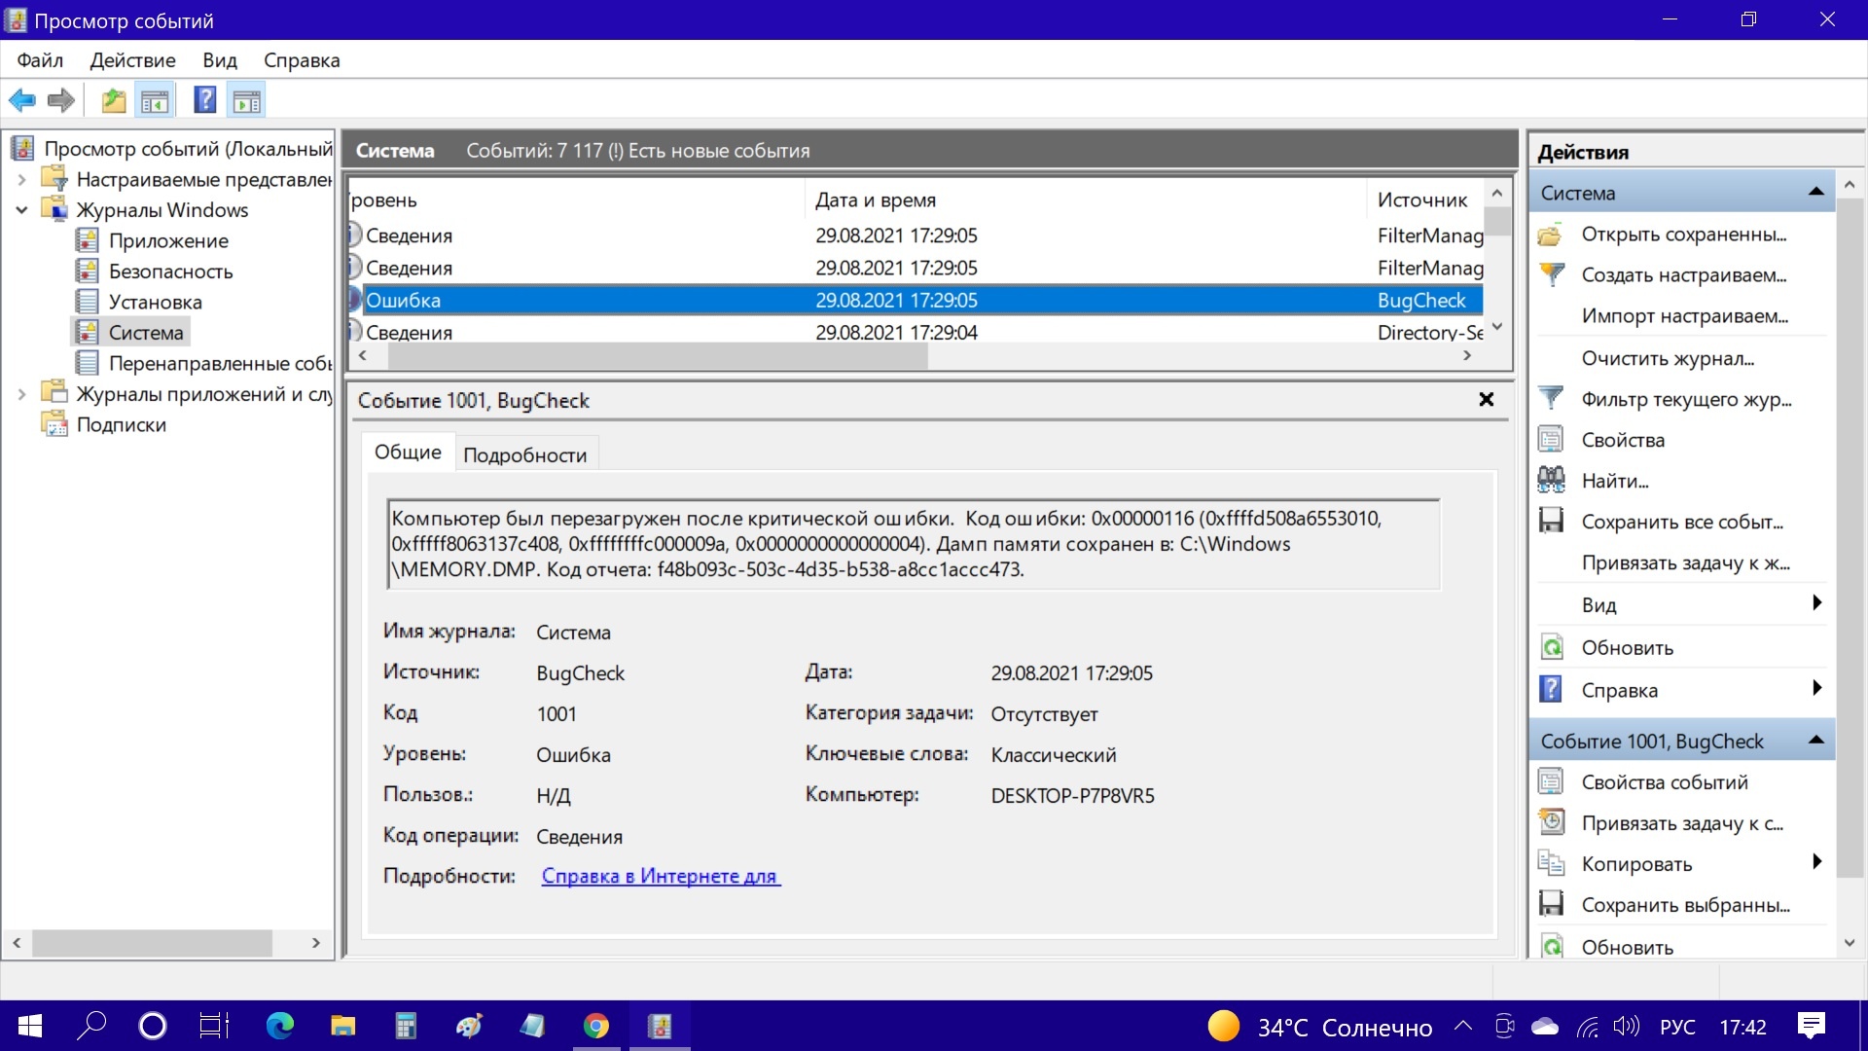
Task: Expand Настраиваемые представления tree node
Action: 21,180
